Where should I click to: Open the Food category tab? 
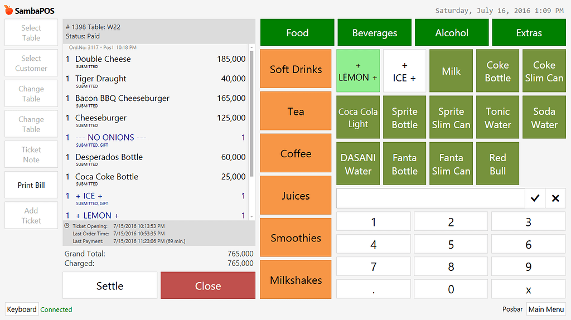click(x=297, y=32)
